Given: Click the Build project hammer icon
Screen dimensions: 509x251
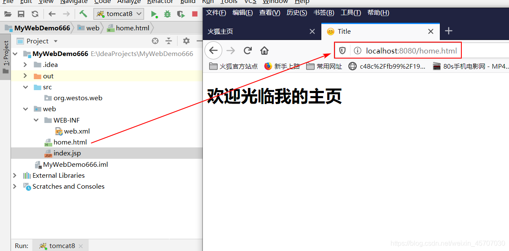Looking at the screenshot, I should click(x=83, y=14).
